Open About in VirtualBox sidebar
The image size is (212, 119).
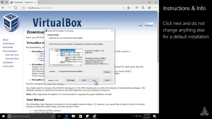coord(5,40)
